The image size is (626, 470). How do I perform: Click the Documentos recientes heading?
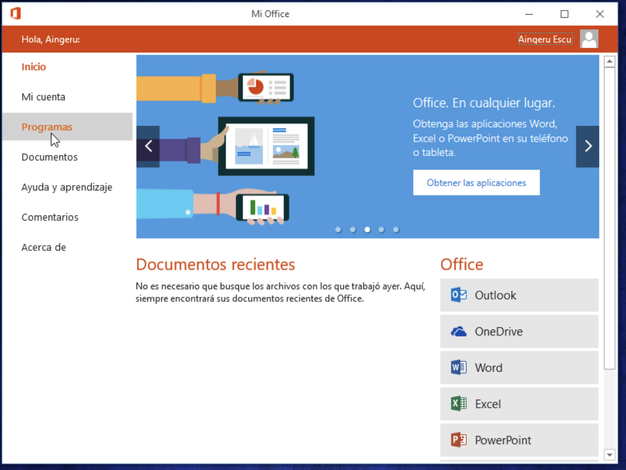[215, 264]
